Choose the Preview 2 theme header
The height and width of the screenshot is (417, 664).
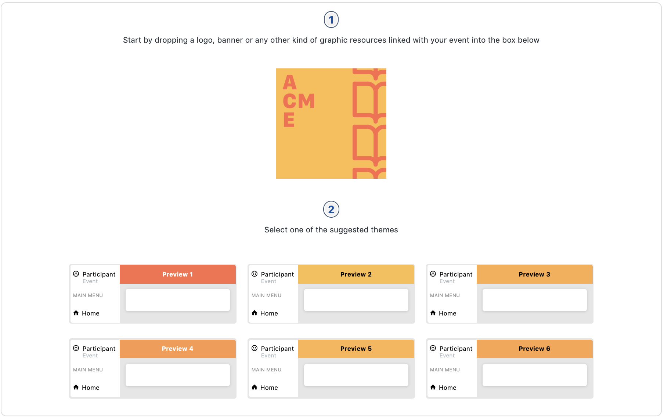tap(356, 274)
